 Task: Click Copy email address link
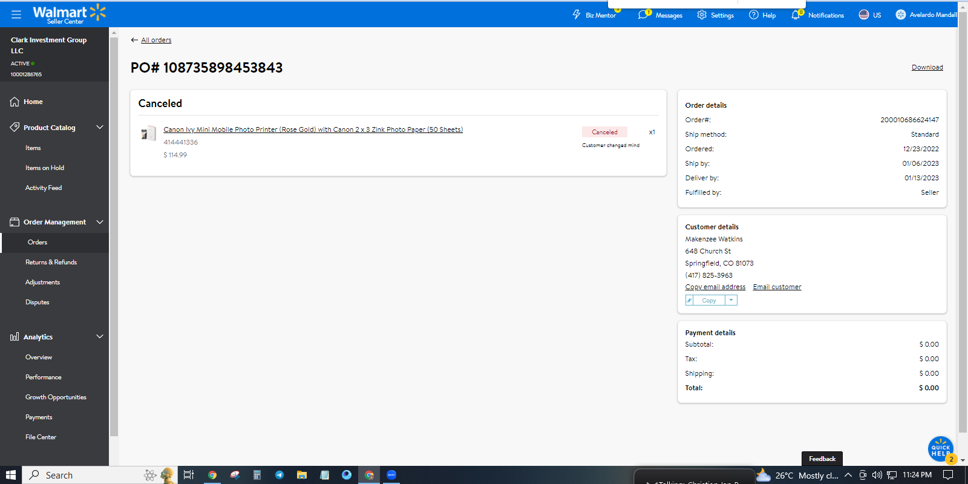click(x=715, y=287)
